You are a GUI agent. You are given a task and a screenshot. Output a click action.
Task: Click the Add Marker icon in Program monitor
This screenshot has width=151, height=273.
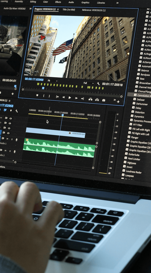[37, 95]
